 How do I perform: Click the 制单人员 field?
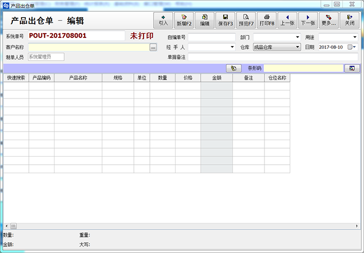(x=46, y=57)
